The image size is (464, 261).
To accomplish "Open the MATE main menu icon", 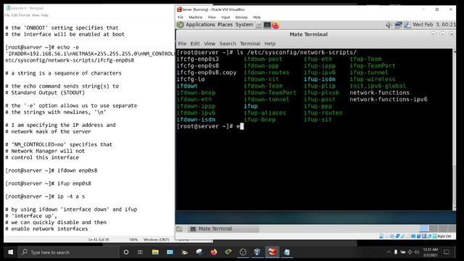I will coord(180,25).
